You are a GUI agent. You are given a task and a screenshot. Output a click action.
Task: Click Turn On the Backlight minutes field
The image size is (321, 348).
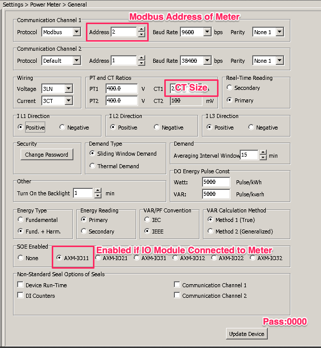click(83, 193)
